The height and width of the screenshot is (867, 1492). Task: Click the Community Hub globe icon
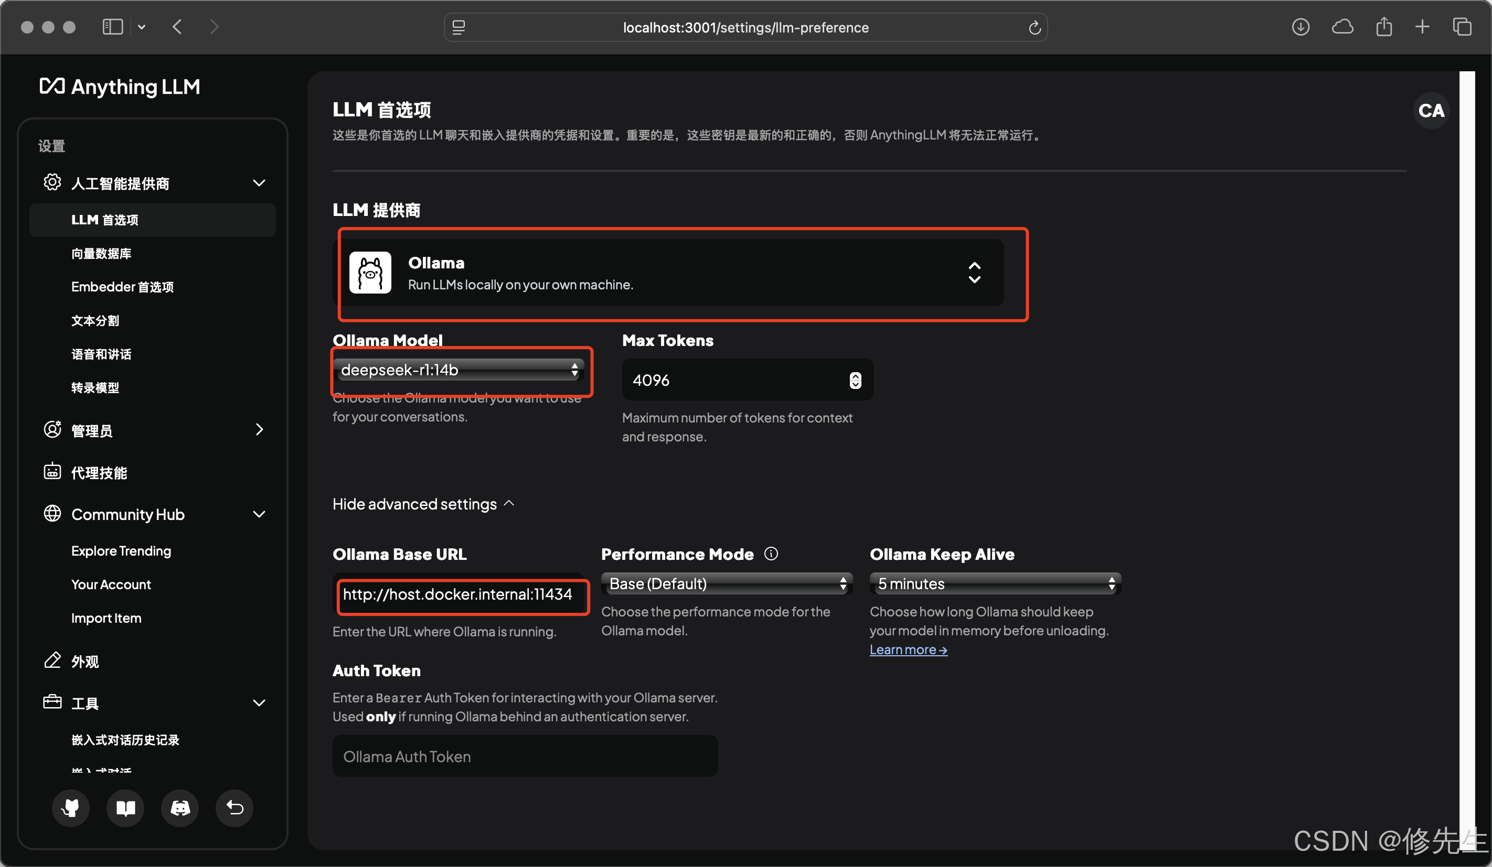[52, 513]
